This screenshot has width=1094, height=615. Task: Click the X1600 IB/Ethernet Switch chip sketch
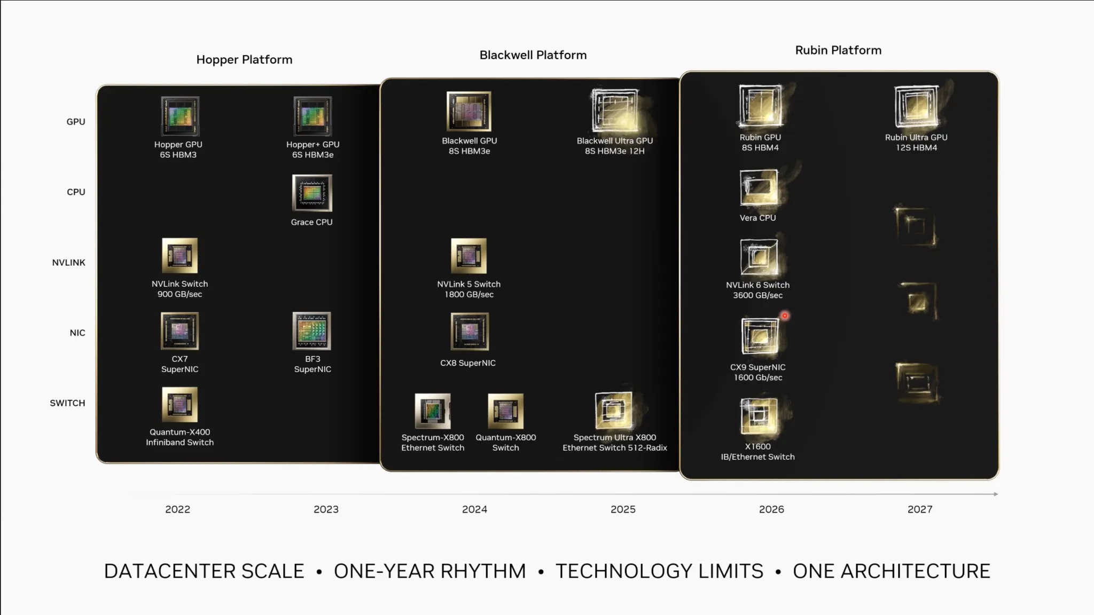click(759, 416)
